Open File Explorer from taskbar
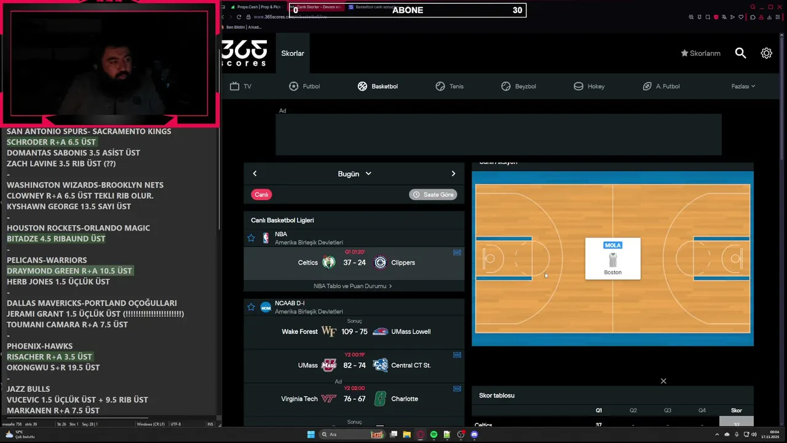Image resolution: width=787 pixels, height=443 pixels. [407, 434]
